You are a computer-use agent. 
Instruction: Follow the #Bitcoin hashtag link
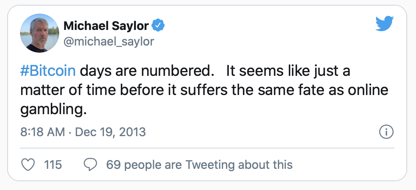[x=48, y=71]
